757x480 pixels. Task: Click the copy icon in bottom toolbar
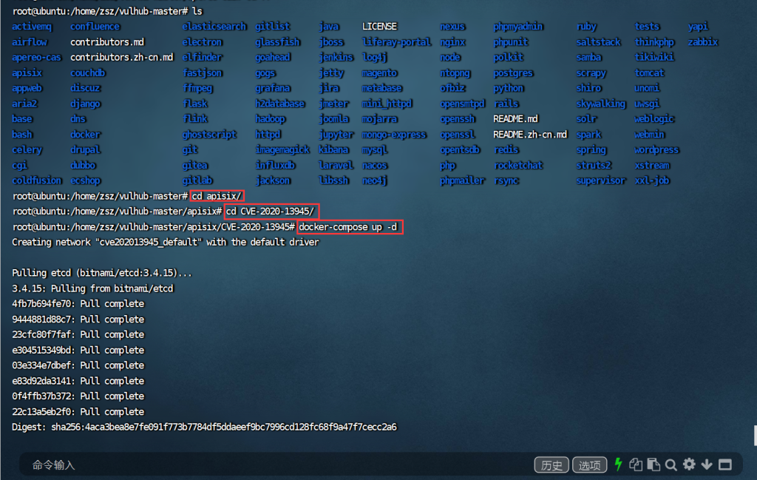click(635, 464)
